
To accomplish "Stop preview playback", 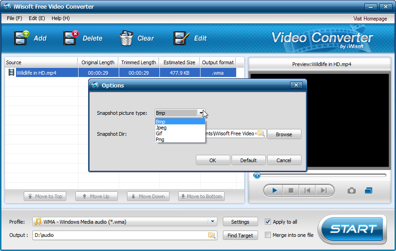I will pyautogui.click(x=290, y=190).
